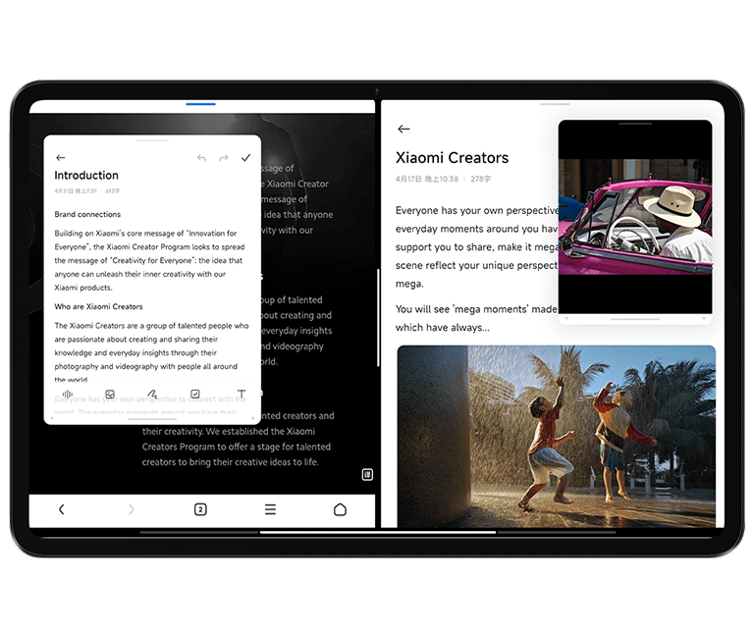
Task: Insert an image using the picture icon
Action: point(110,394)
